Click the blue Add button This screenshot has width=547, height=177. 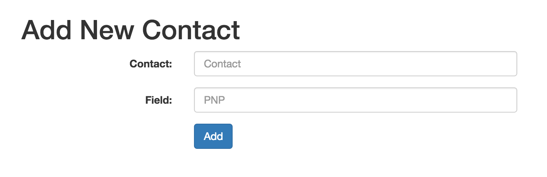[213, 136]
